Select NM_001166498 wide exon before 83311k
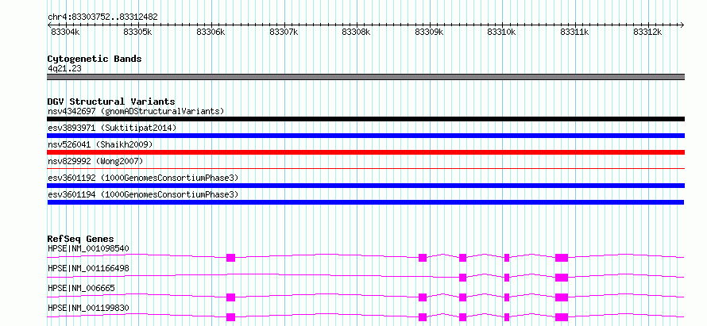 click(562, 278)
